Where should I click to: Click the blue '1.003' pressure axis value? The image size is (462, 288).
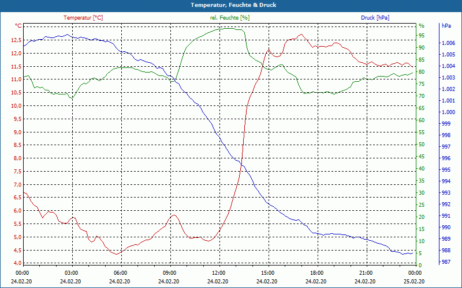coord(448,78)
